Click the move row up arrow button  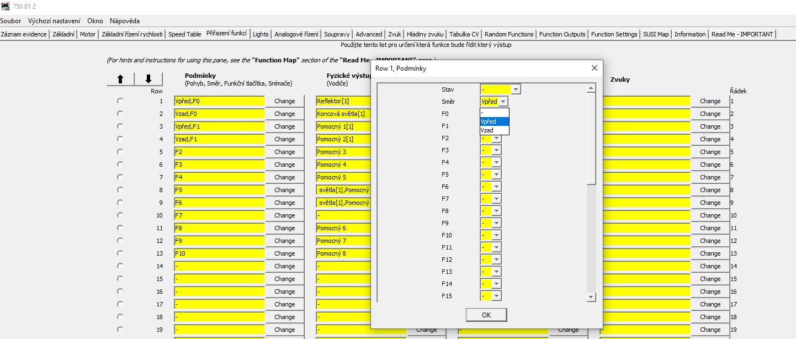(120, 80)
